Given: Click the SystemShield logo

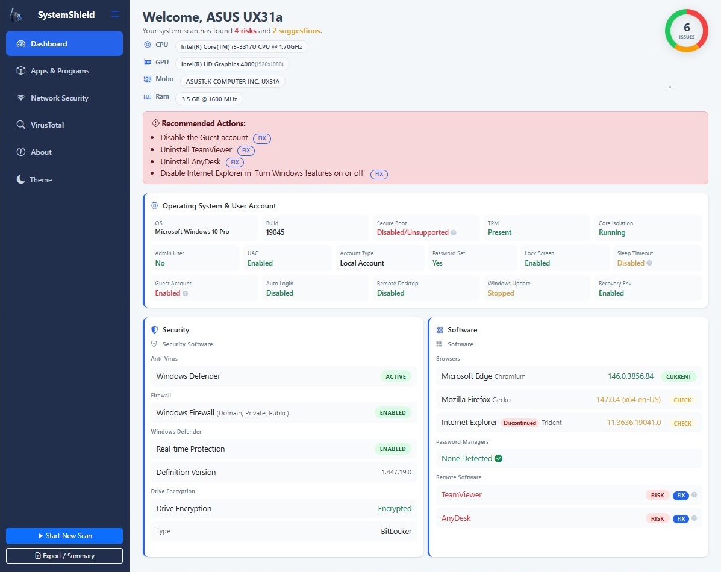Looking at the screenshot, I should pyautogui.click(x=14, y=14).
